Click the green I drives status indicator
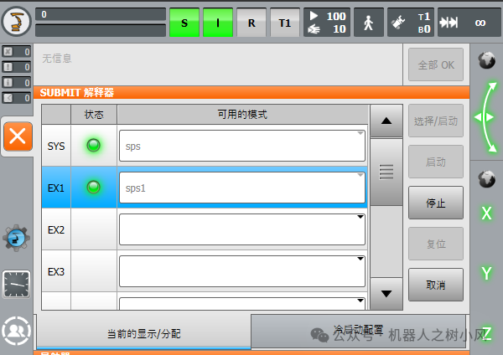Viewport: 503px width, 355px height. (218, 23)
